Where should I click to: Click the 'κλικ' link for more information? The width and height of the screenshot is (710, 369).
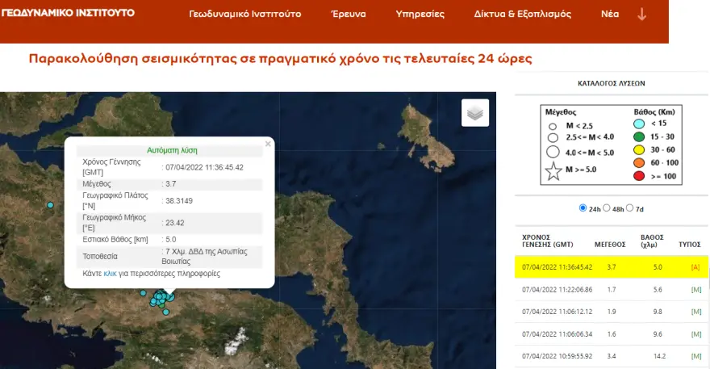coord(111,274)
